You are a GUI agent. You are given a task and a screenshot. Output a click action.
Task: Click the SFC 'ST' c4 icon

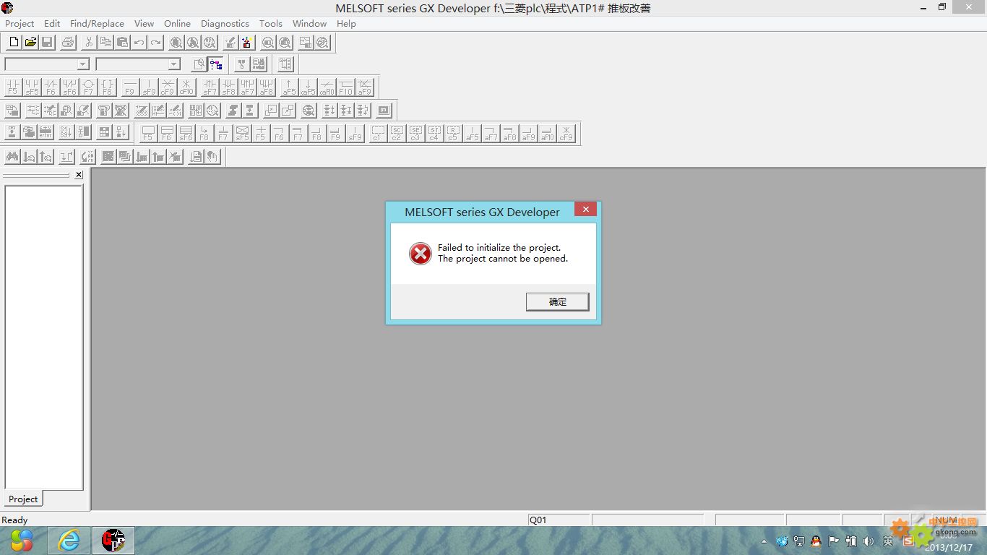point(434,133)
